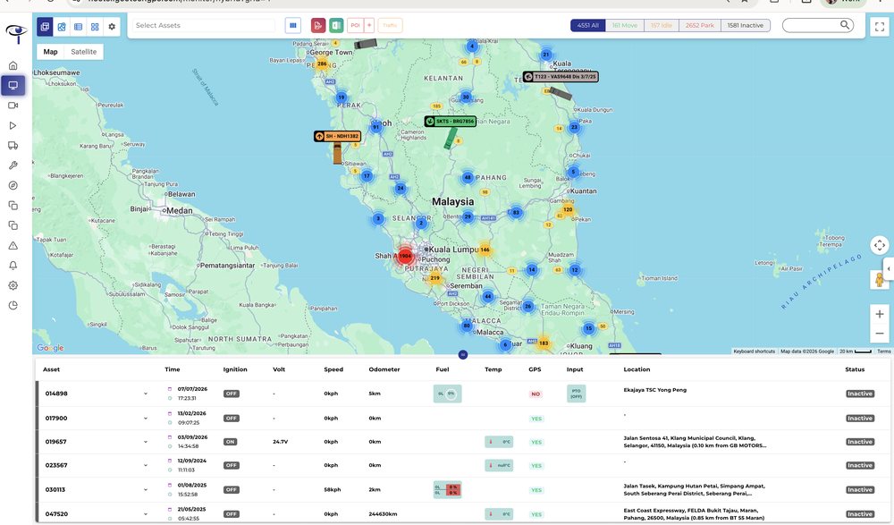This screenshot has height=525, width=894.
Task: Click the magnifier search icon
Action: point(845,24)
